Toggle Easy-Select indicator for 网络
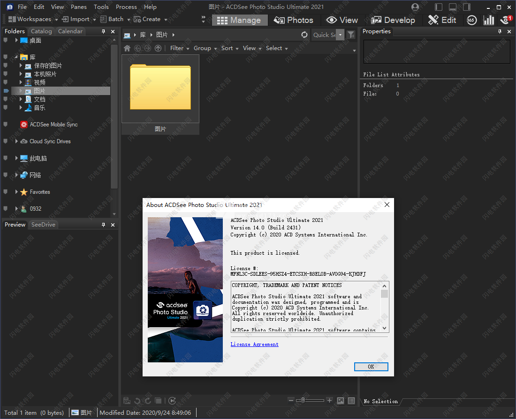Screen dimensions: 516x419 [5, 175]
